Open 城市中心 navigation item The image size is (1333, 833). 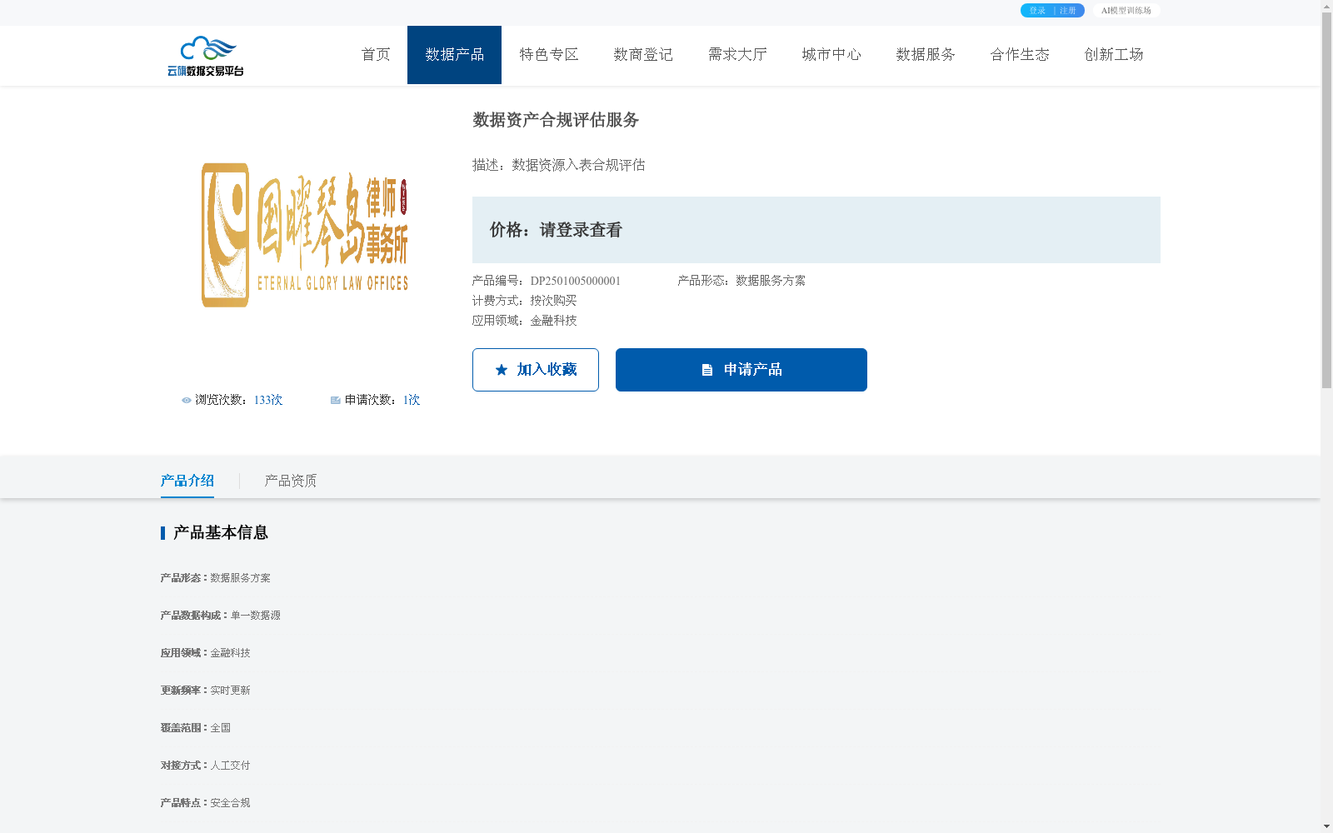(831, 55)
